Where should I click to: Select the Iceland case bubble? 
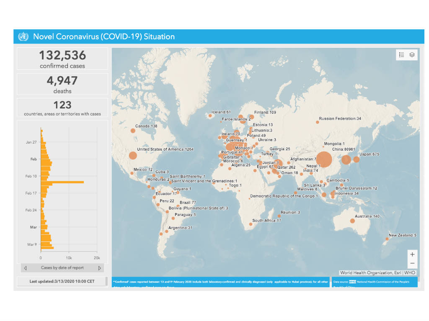click(210, 116)
